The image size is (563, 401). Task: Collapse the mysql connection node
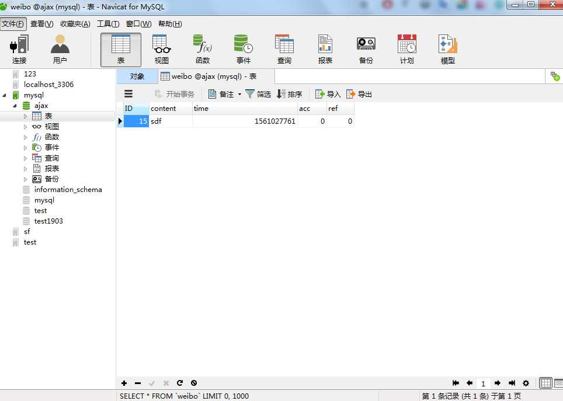[4, 95]
